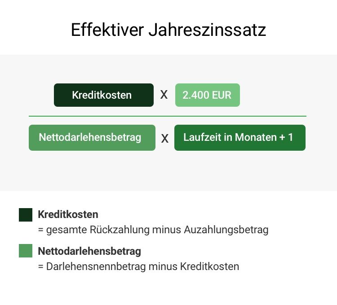Click the multiplication x before Laufzeit box
This screenshot has width=337, height=305.
click(164, 139)
